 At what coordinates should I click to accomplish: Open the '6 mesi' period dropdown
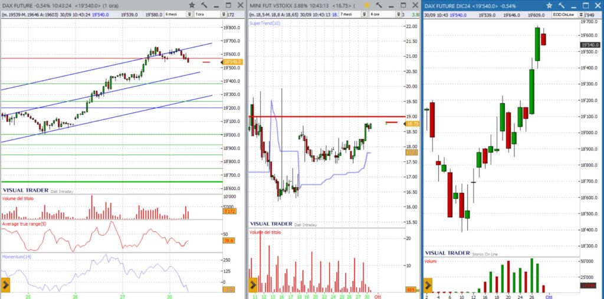pyautogui.click(x=189, y=14)
